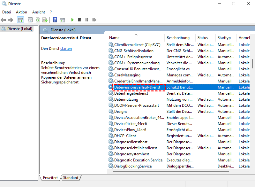Click the blue help question mark icon

[55, 20]
